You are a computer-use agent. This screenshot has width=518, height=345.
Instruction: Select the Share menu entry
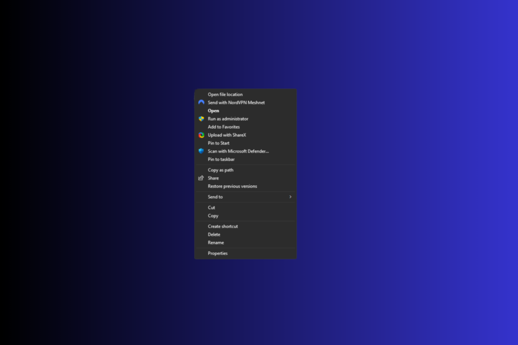pos(246,178)
